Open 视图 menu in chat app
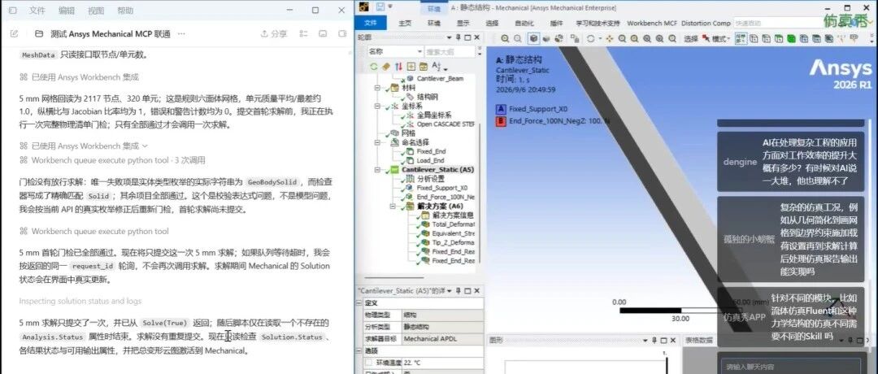Image resolution: width=878 pixels, height=374 pixels. tap(96, 11)
